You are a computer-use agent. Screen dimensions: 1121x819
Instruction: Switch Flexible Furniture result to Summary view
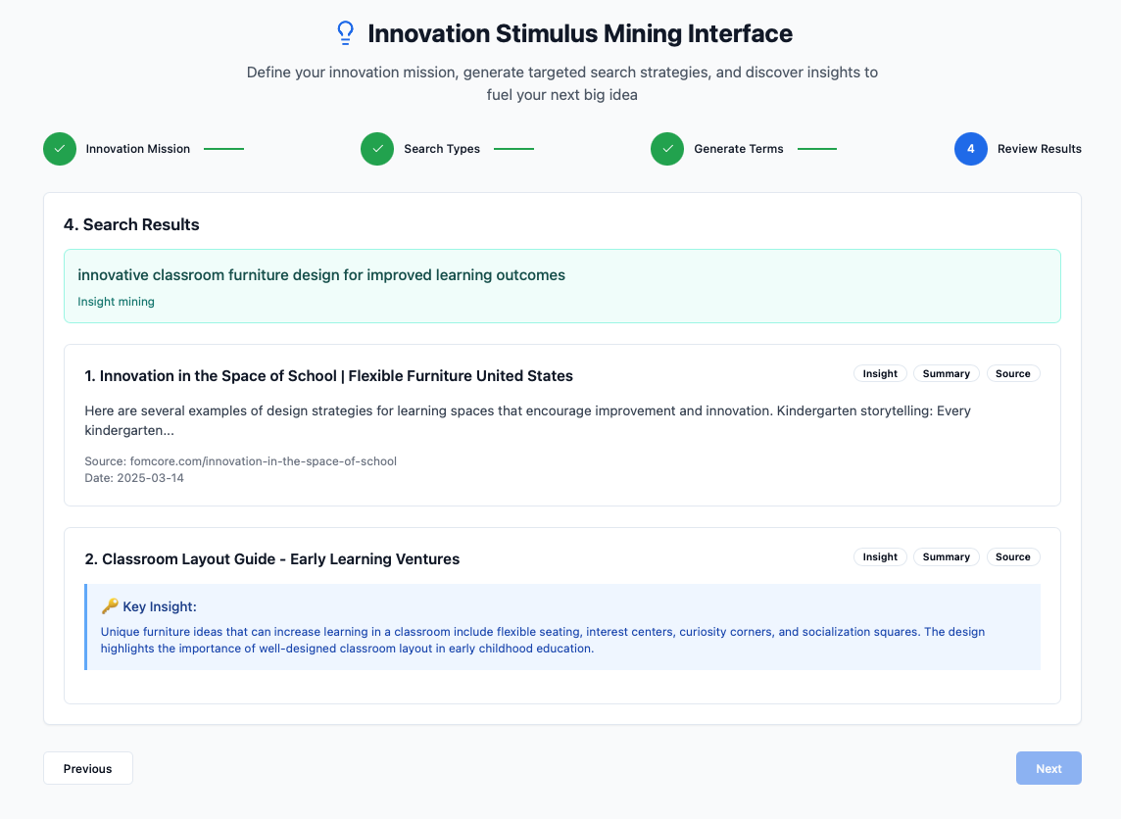(x=946, y=373)
